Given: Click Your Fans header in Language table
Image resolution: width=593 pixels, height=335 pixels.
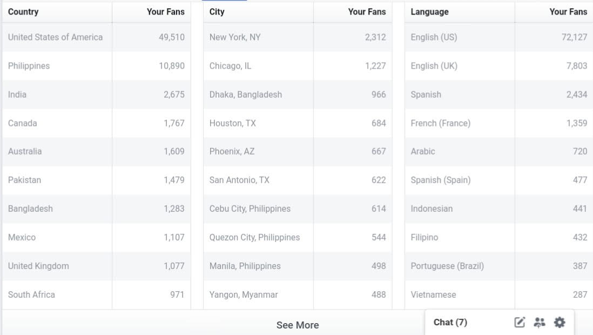Looking at the screenshot, I should 568,12.
